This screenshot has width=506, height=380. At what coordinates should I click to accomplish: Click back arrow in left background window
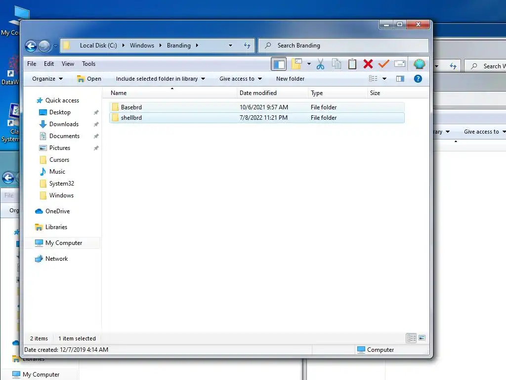point(8,178)
